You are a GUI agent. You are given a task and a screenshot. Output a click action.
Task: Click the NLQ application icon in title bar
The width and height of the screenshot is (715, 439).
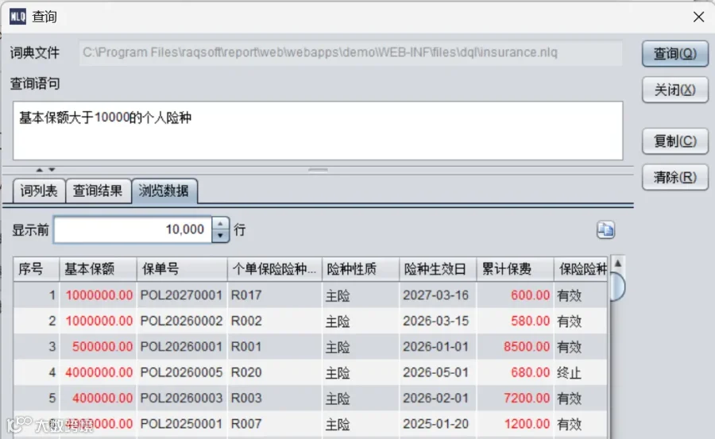17,17
